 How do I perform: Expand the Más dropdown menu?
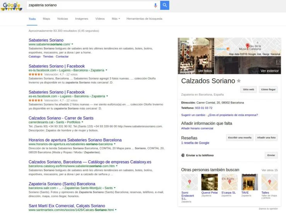(x=116, y=19)
